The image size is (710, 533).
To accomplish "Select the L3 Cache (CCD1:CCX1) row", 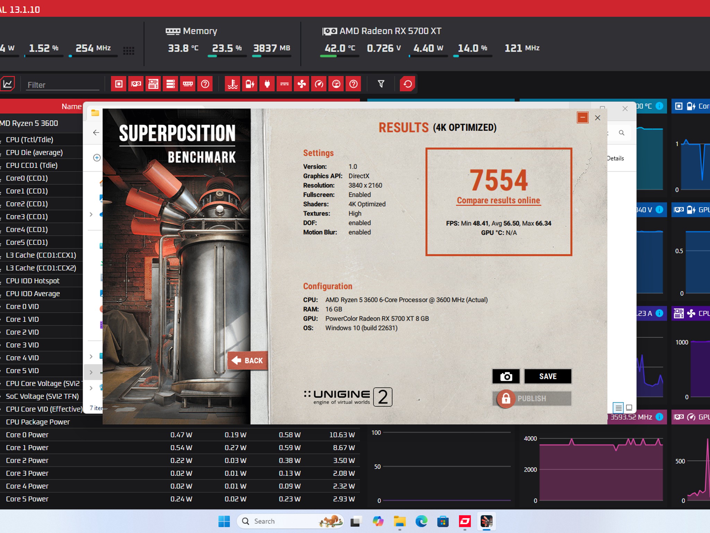I will click(x=42, y=255).
